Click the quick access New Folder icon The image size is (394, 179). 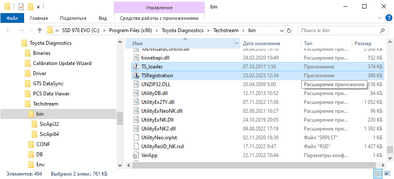pyautogui.click(x=31, y=7)
